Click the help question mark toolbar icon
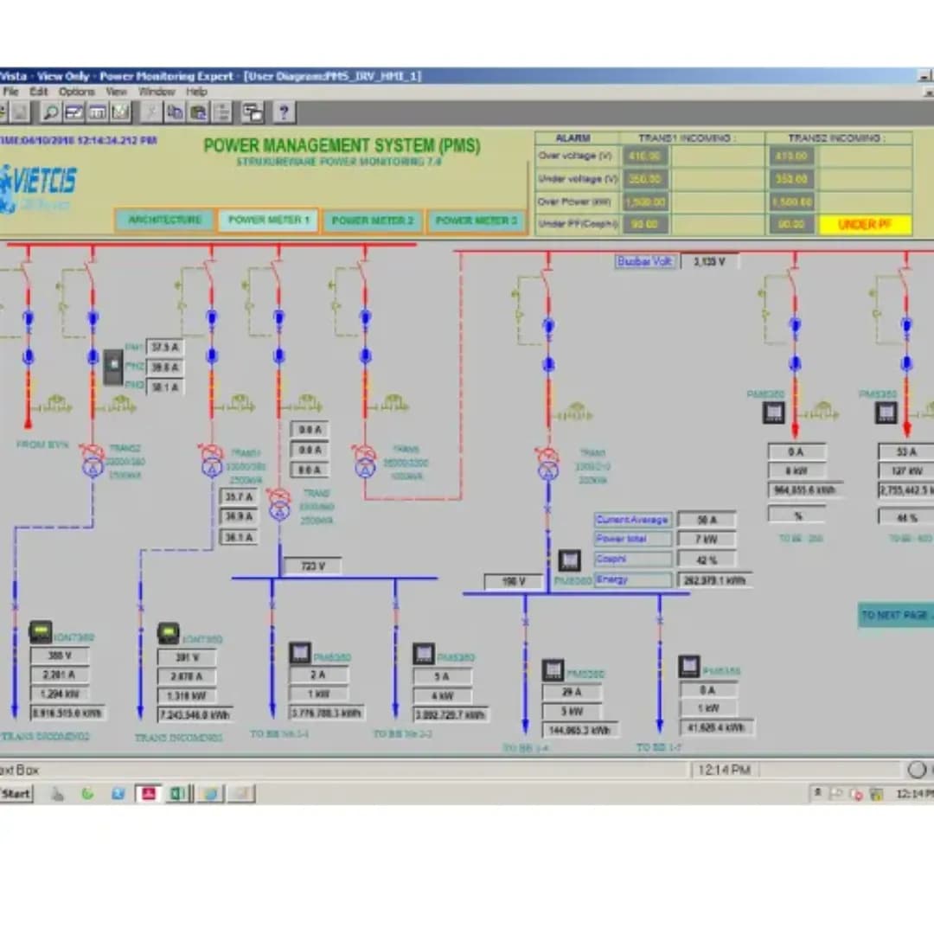 pos(284,112)
